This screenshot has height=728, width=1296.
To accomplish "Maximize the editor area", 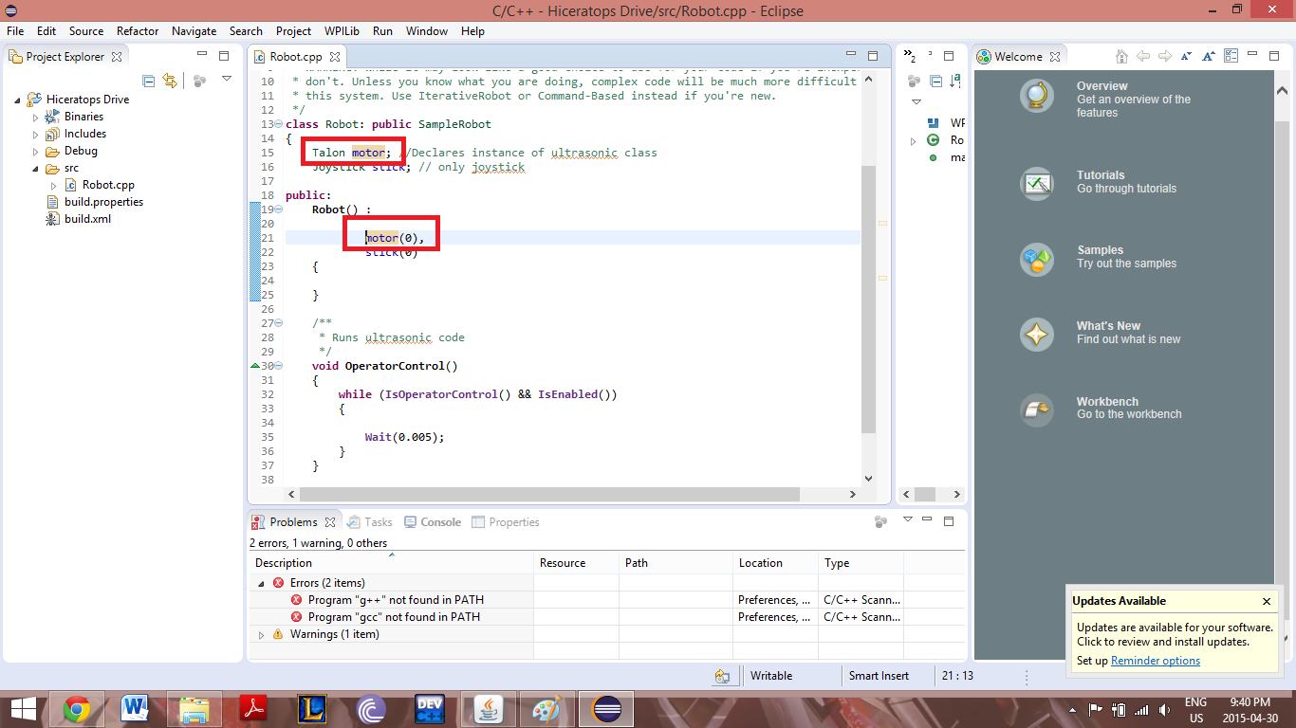I will tap(874, 56).
